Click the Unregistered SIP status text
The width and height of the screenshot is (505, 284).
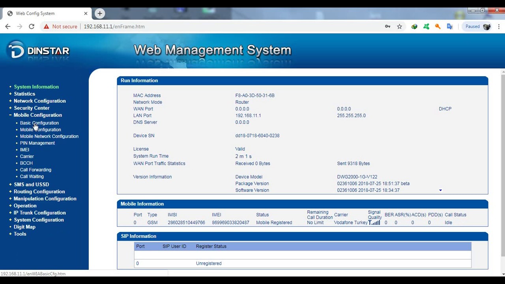[x=209, y=263]
